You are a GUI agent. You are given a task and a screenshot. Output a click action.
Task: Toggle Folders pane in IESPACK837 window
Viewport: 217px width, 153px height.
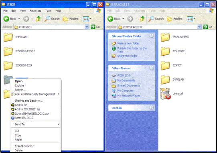(x=174, y=19)
